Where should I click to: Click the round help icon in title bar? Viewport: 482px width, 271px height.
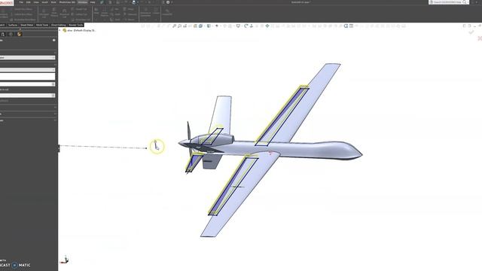[168, 2]
